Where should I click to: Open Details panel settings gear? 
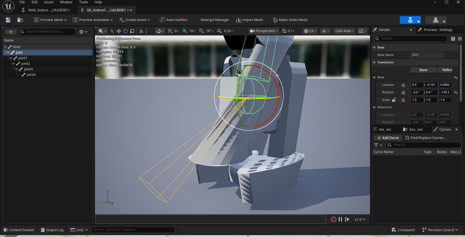coord(460,39)
